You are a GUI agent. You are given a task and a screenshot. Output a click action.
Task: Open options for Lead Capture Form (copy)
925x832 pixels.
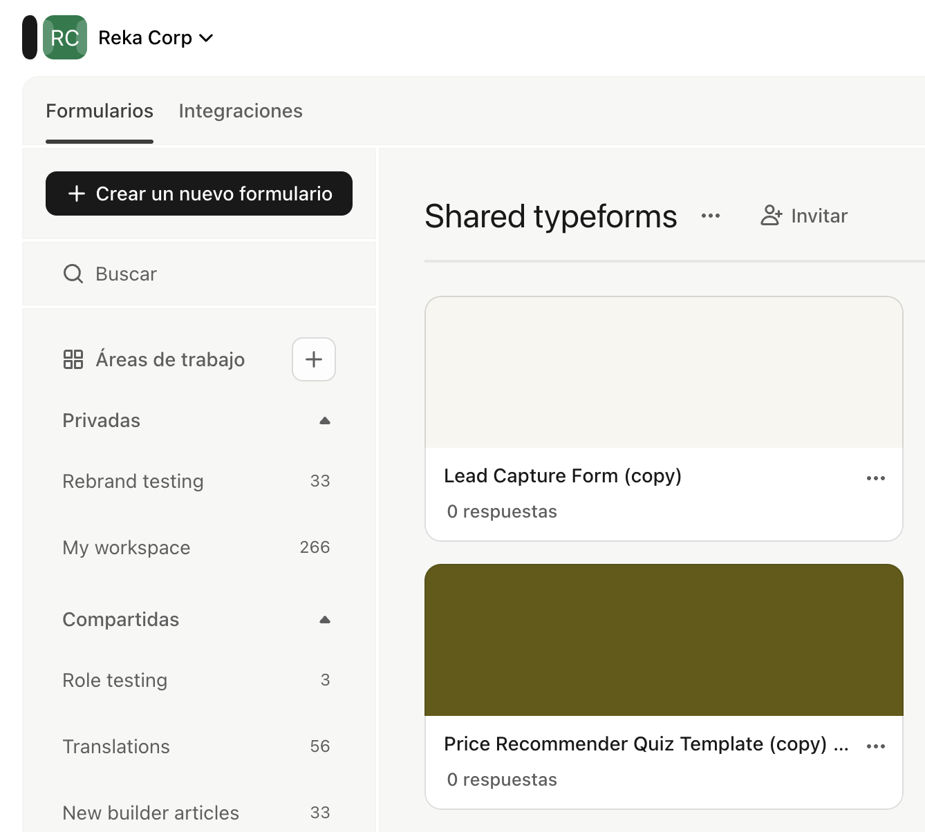pyautogui.click(x=876, y=478)
